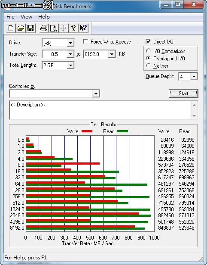Image resolution: width=207 pixels, height=265 pixels.
Task: Enable Force Write Access checkbox
Action: 85,41
